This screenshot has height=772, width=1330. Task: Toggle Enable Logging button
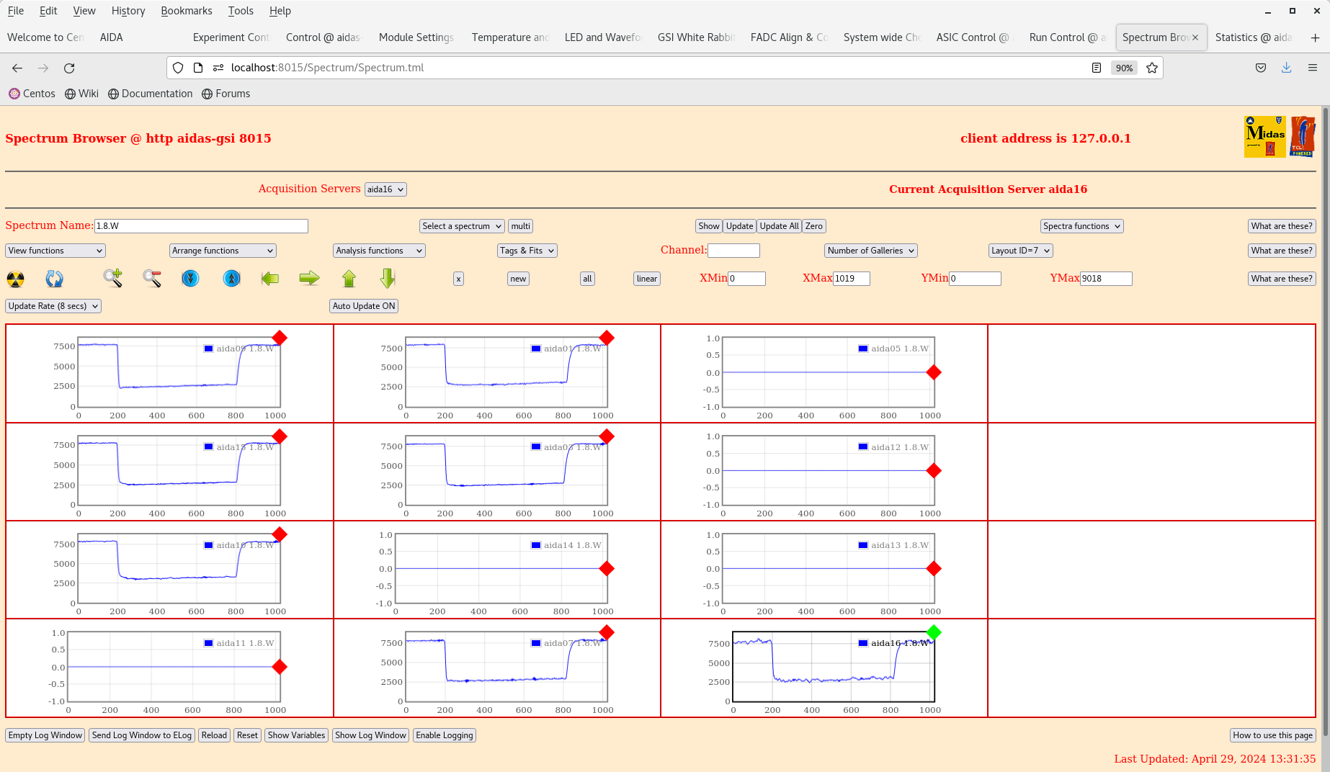444,735
